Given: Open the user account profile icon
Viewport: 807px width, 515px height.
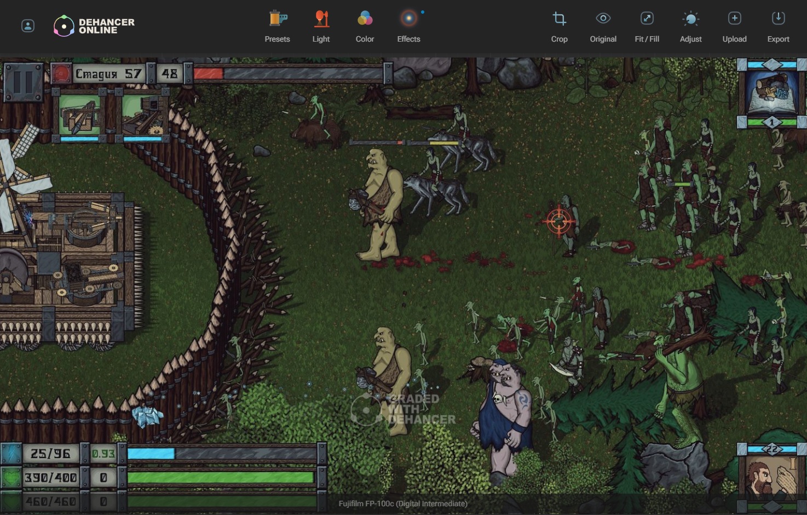Looking at the screenshot, I should 28,26.
